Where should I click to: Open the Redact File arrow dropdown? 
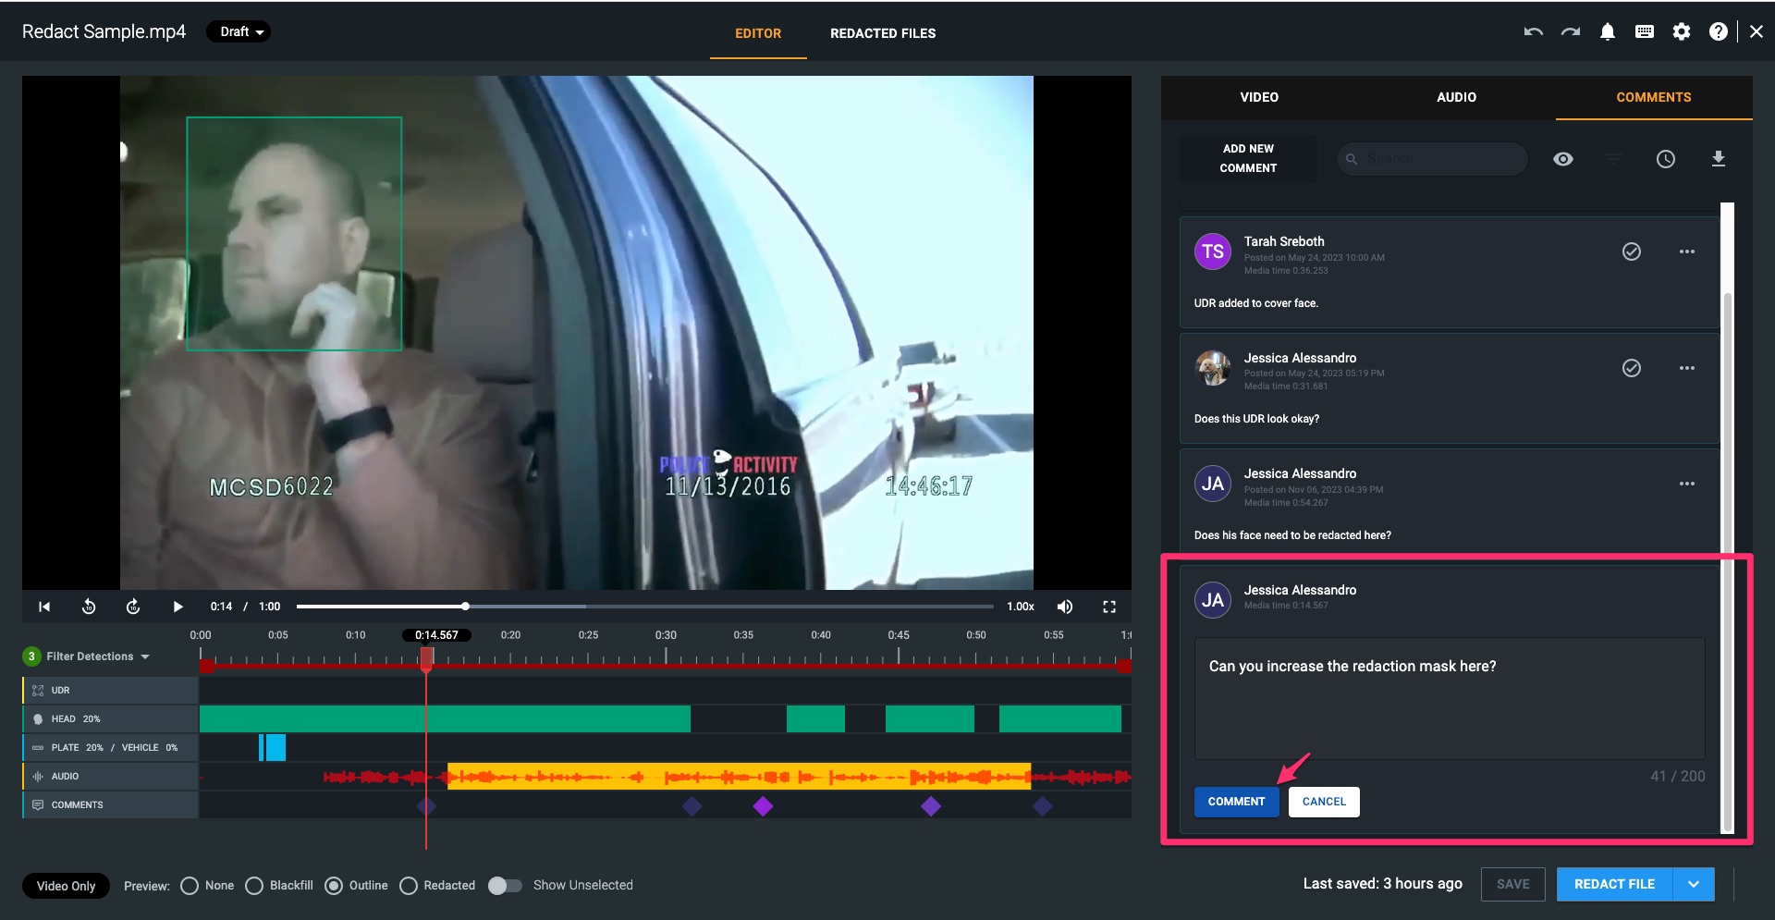click(x=1693, y=884)
